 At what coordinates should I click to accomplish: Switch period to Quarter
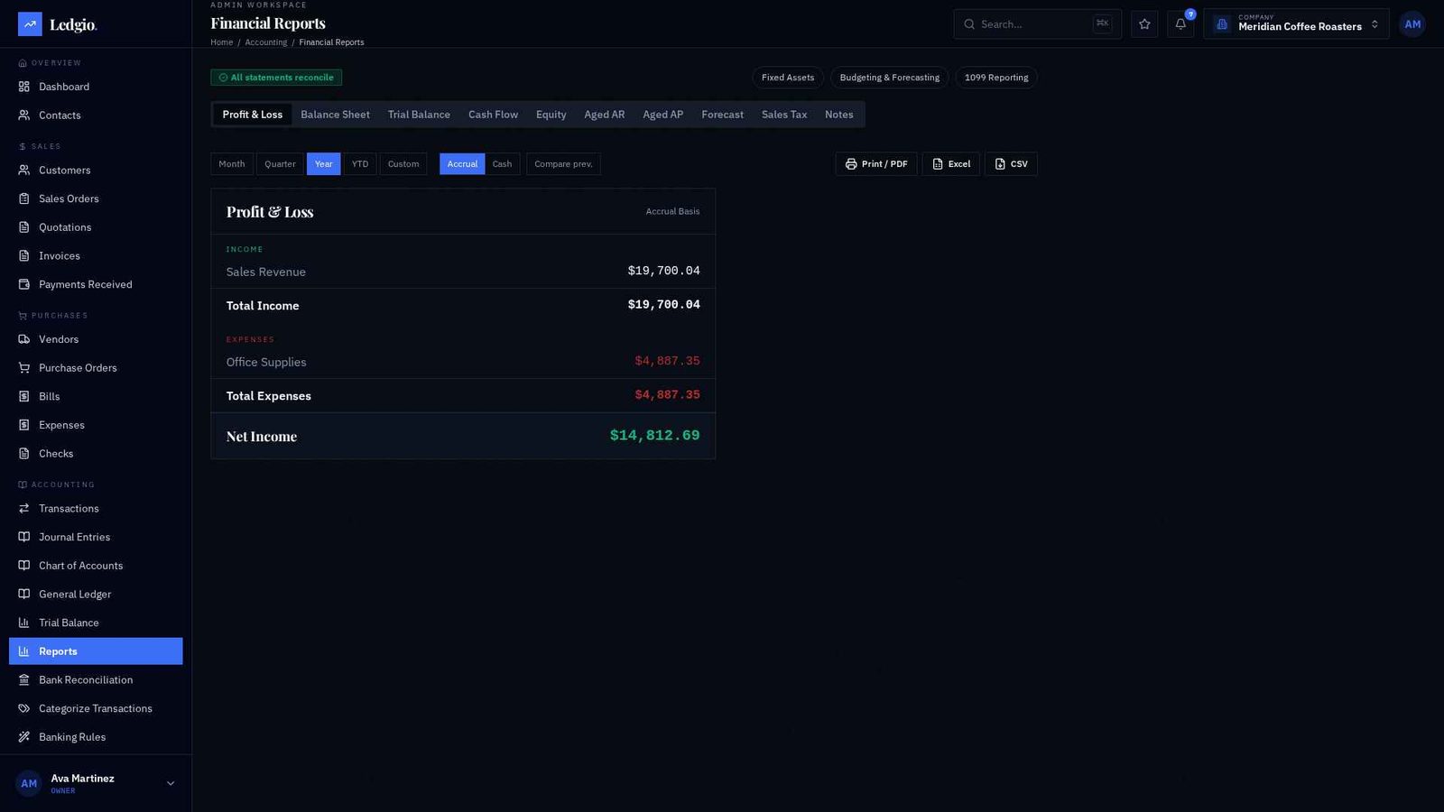point(280,164)
